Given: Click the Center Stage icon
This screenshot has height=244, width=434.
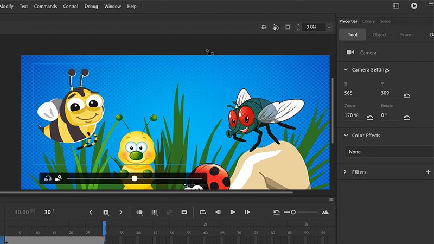Looking at the screenshot, I should [264, 27].
